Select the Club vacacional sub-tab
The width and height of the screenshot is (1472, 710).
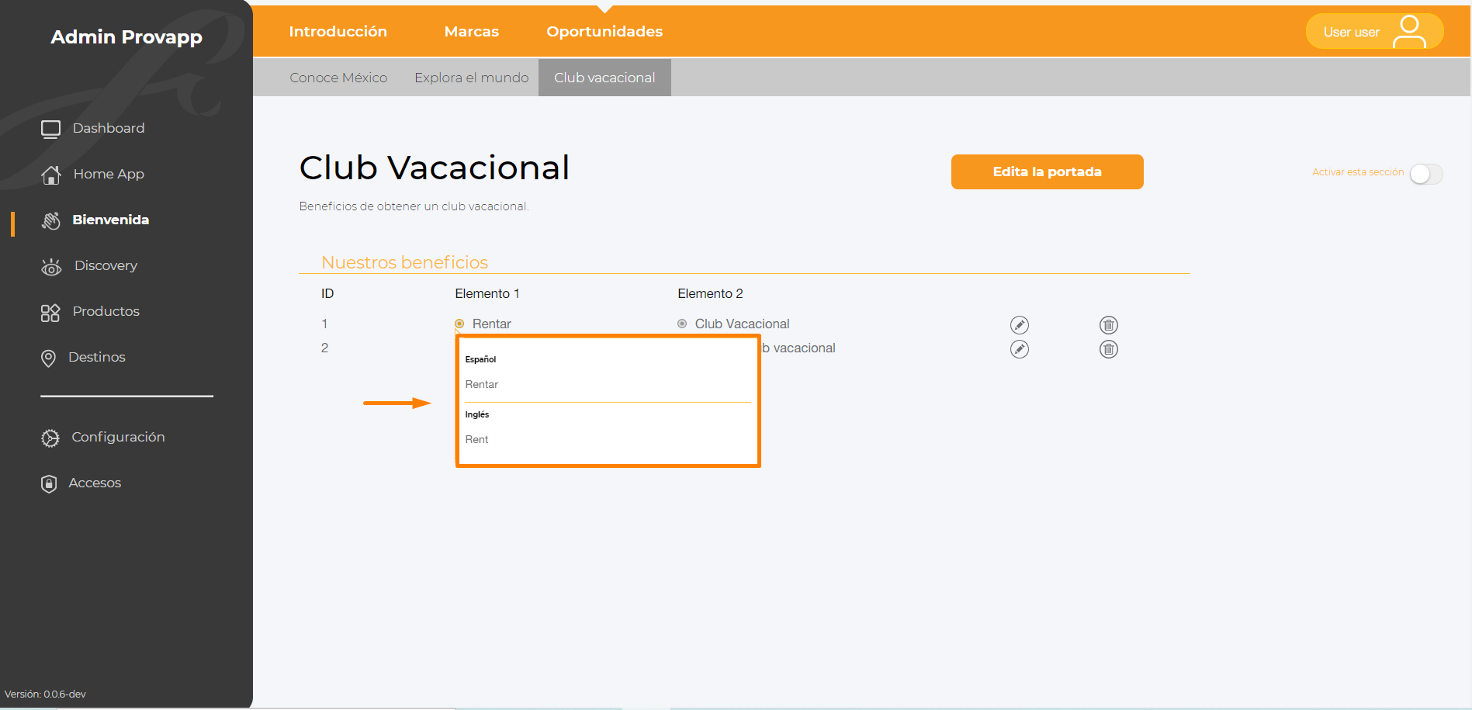(604, 78)
